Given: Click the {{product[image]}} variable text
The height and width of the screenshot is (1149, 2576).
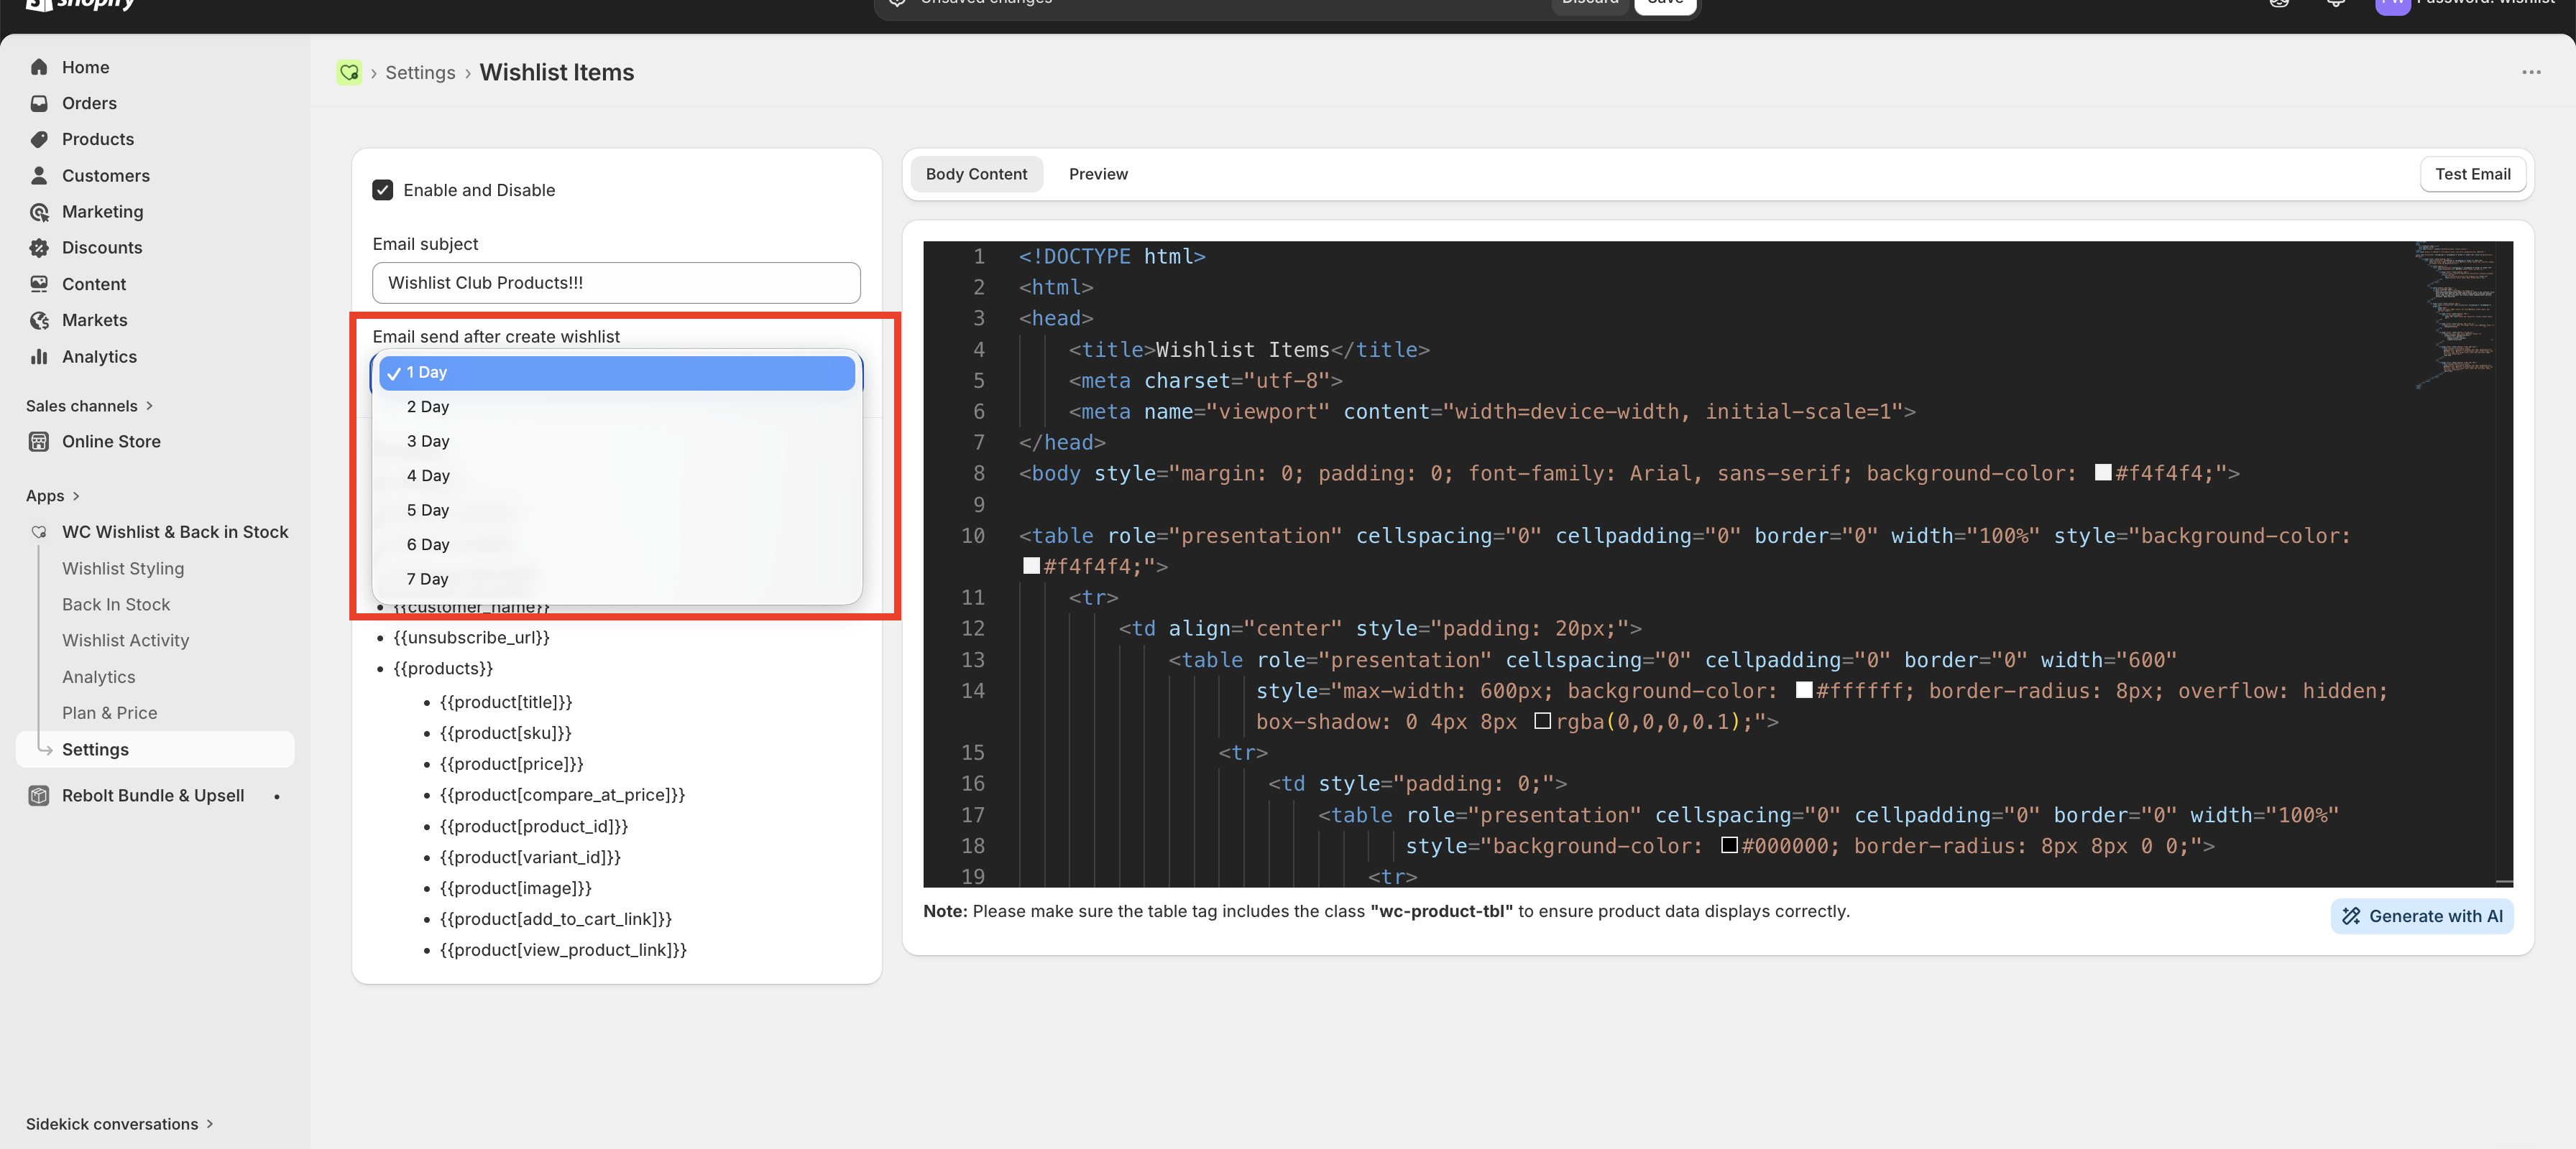Looking at the screenshot, I should click(x=515, y=888).
